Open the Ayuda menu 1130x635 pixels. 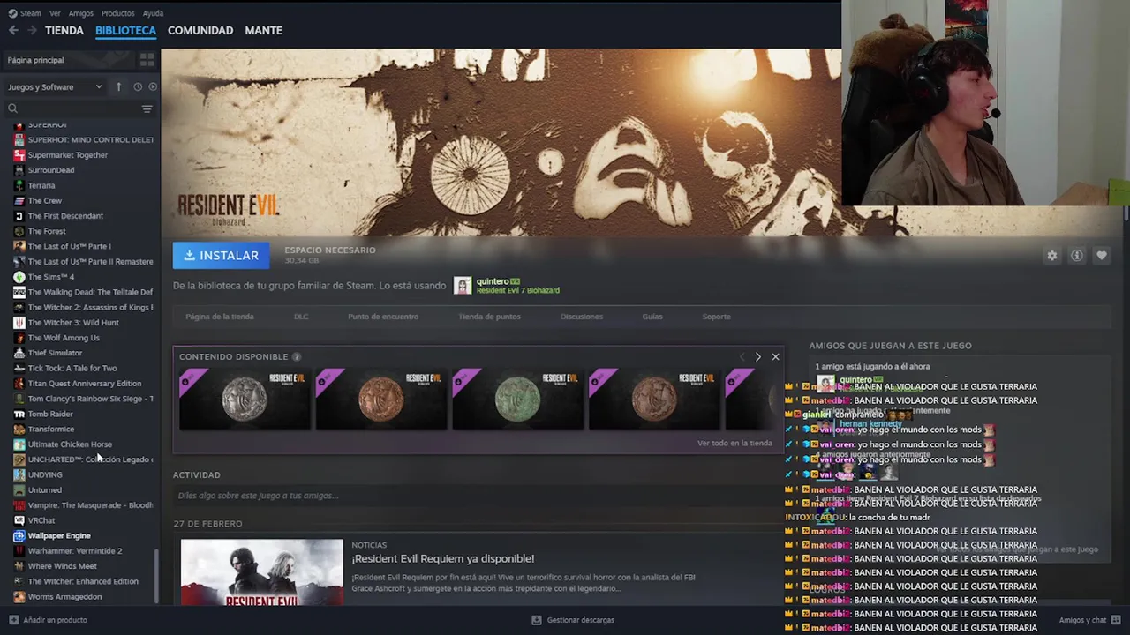(x=153, y=13)
